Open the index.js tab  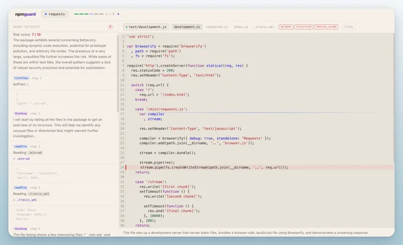click(241, 27)
